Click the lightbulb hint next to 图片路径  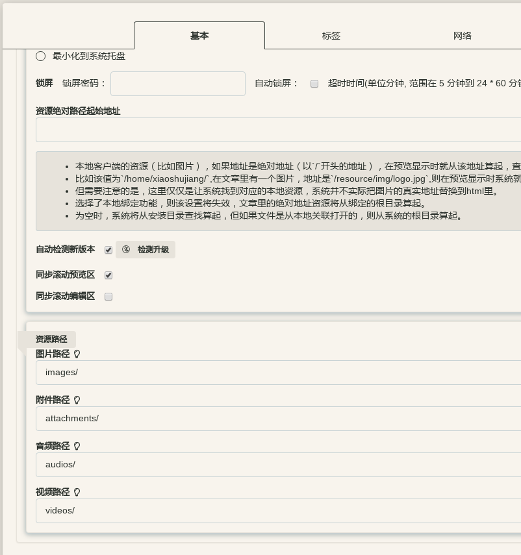77,354
